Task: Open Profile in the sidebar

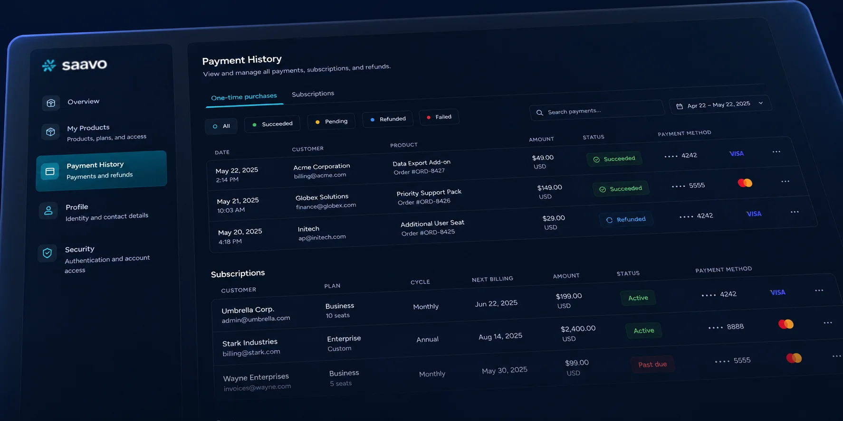Action: 102,212
